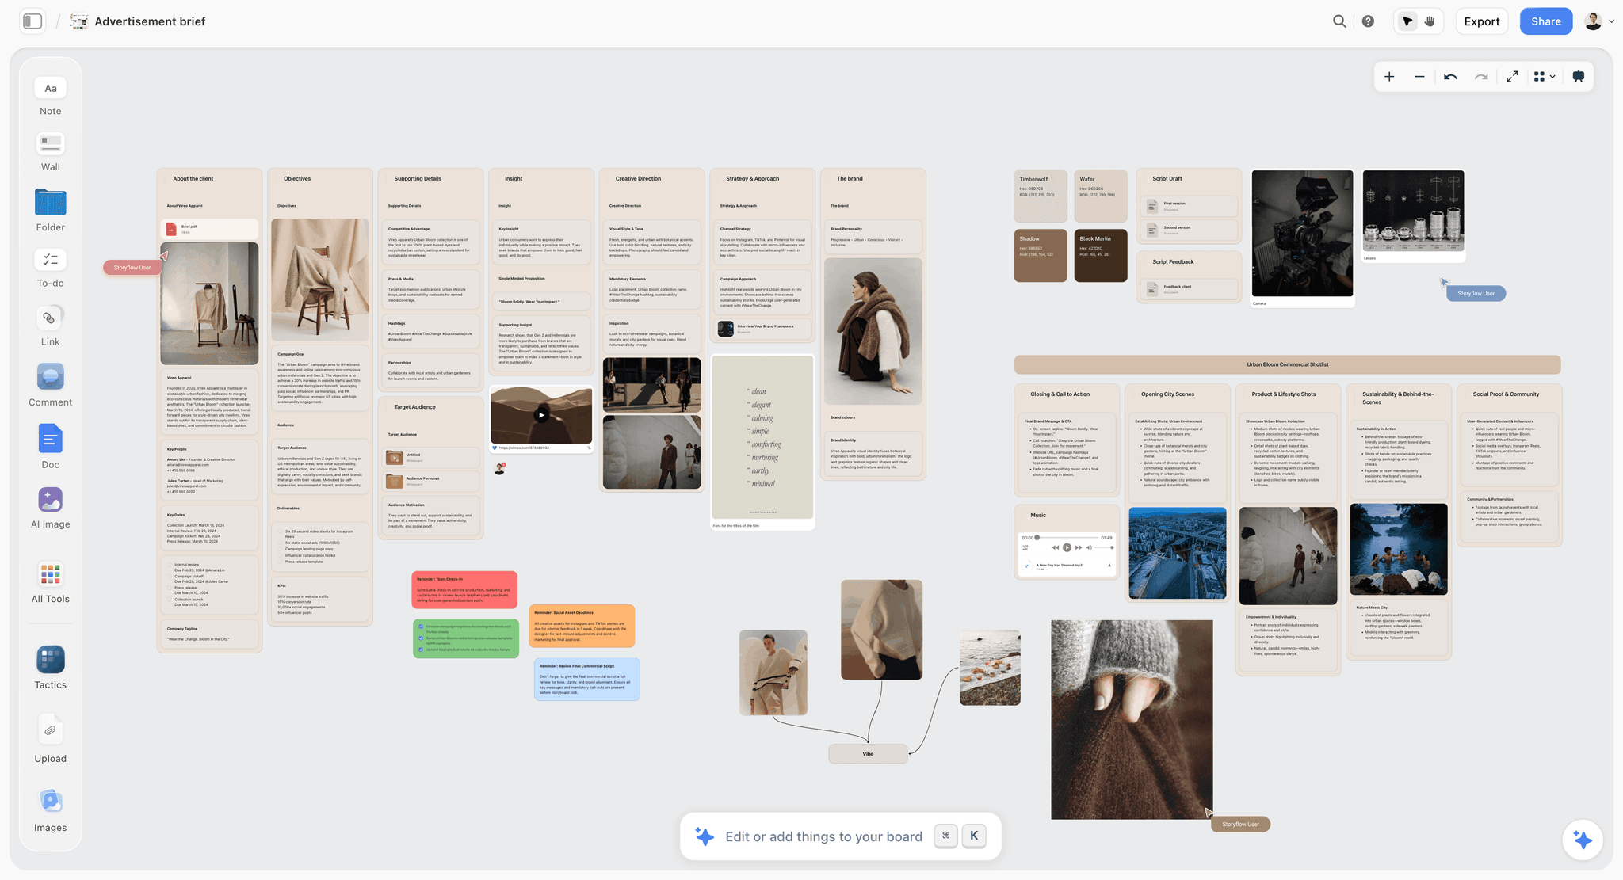Click the Music player progress slider
The image size is (1623, 880).
(x=1066, y=538)
